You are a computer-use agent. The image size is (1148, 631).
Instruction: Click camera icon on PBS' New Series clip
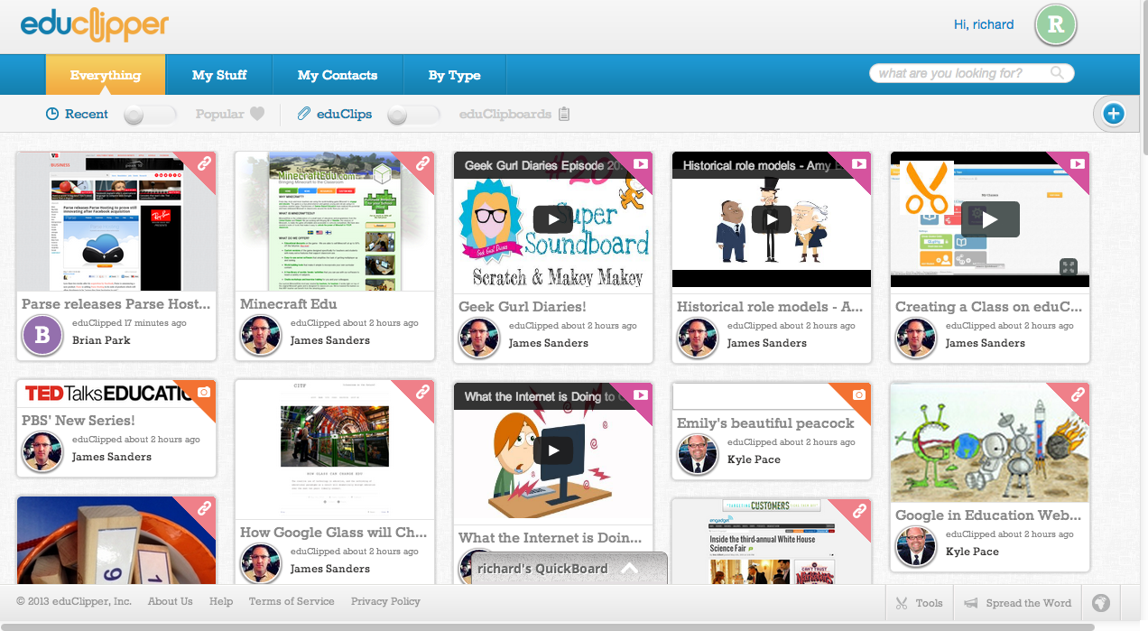(204, 393)
